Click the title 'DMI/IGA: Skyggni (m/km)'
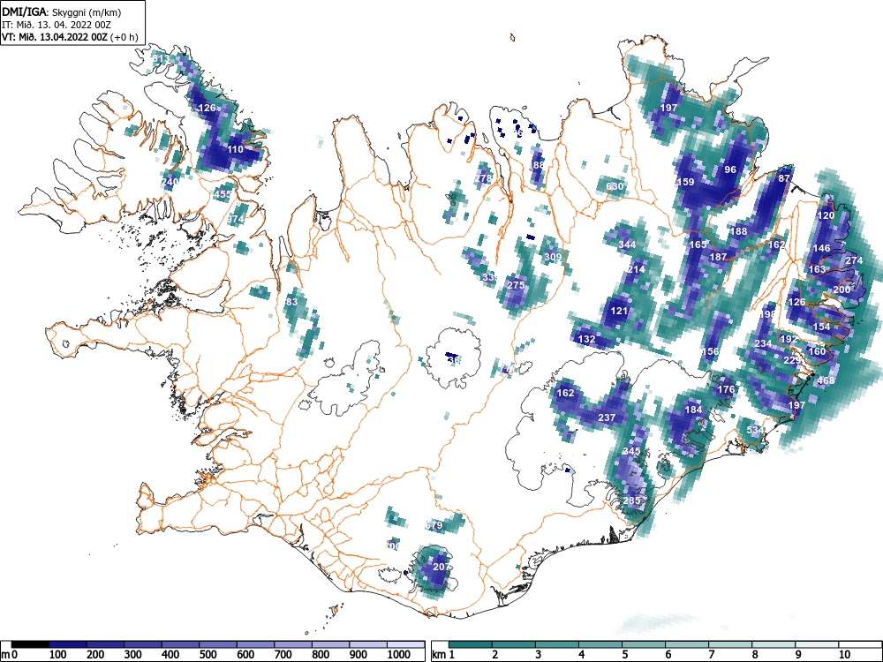883x662 pixels. tap(62, 11)
